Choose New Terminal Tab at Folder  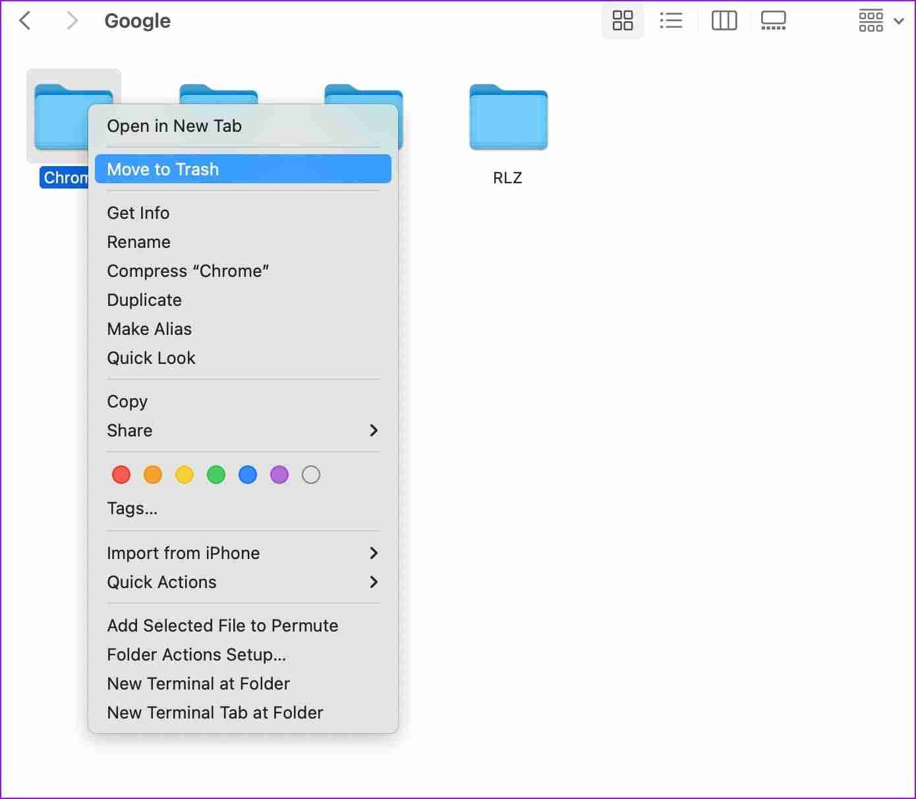[x=243, y=713]
